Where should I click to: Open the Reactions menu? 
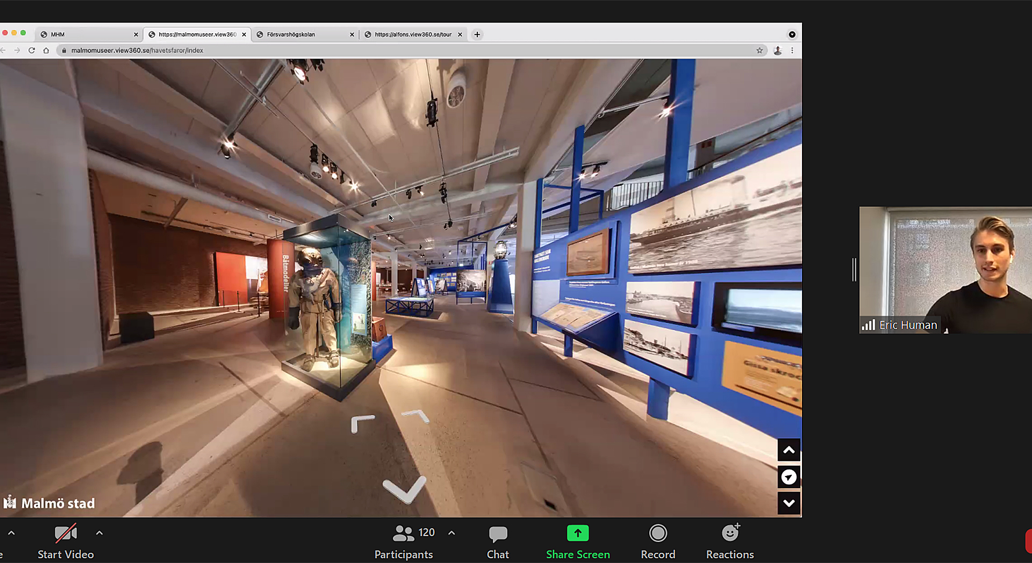(x=729, y=533)
